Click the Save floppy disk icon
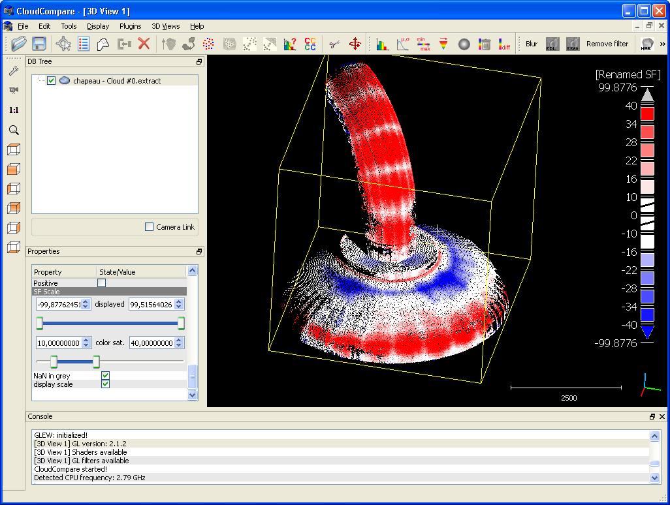 pyautogui.click(x=39, y=44)
